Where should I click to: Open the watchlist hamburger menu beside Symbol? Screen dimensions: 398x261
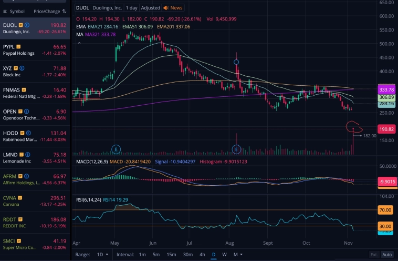click(x=5, y=12)
